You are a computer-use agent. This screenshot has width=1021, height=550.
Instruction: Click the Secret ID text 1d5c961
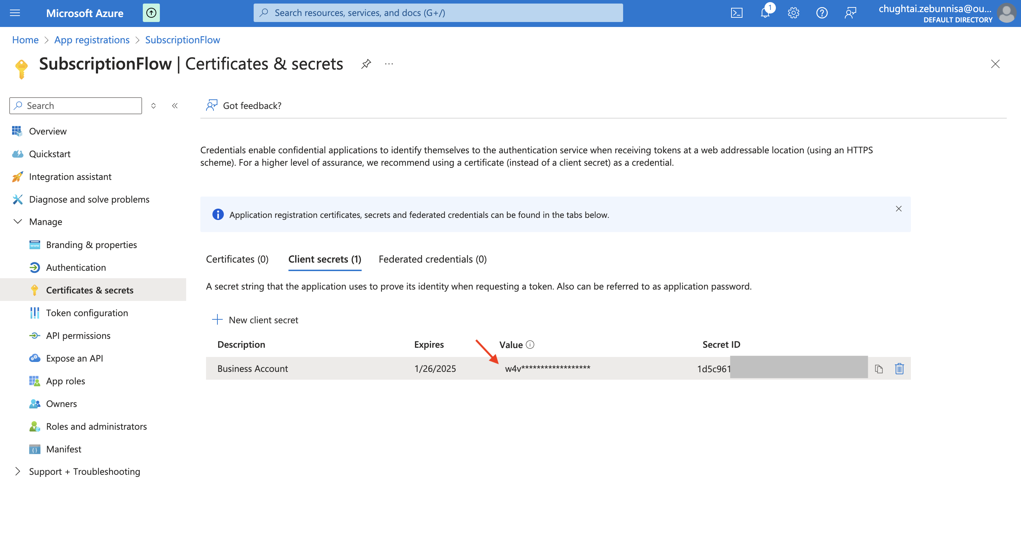click(713, 369)
